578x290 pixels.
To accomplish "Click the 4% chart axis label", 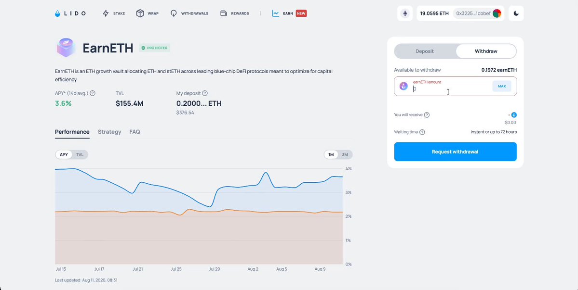I will [x=349, y=168].
